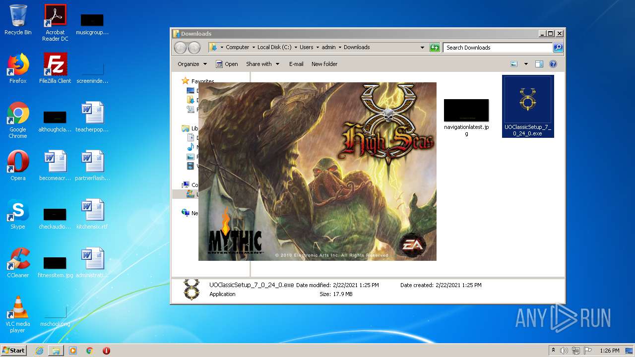Screen dimensions: 635x357
Task: Click the taskbar clock 1:26 PM
Action: pyautogui.click(x=610, y=351)
